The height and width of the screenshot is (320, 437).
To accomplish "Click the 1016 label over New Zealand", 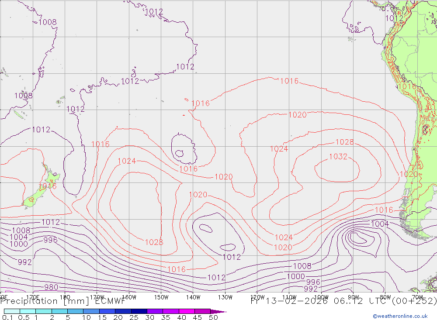I will coord(48,186).
